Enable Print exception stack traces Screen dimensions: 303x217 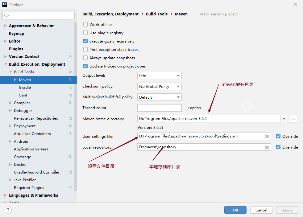tap(85, 49)
